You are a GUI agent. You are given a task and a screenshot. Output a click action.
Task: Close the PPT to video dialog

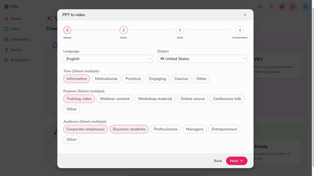[245, 15]
